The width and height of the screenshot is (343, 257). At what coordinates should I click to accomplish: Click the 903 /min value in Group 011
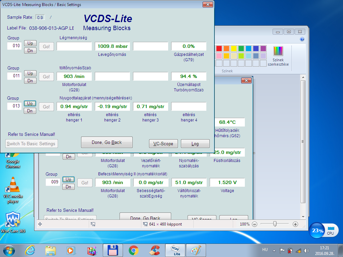(74, 77)
